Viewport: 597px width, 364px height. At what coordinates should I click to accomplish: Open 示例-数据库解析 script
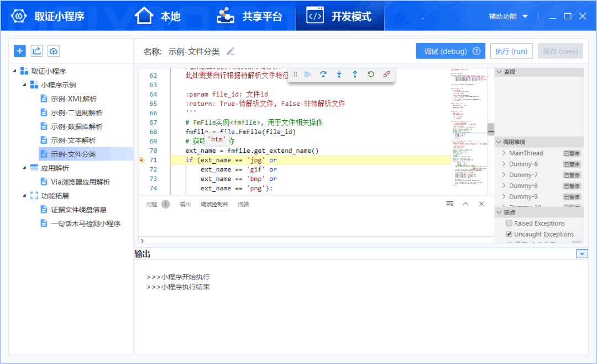pyautogui.click(x=76, y=126)
